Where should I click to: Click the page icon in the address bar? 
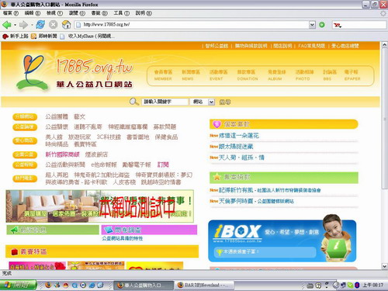pos(78,25)
